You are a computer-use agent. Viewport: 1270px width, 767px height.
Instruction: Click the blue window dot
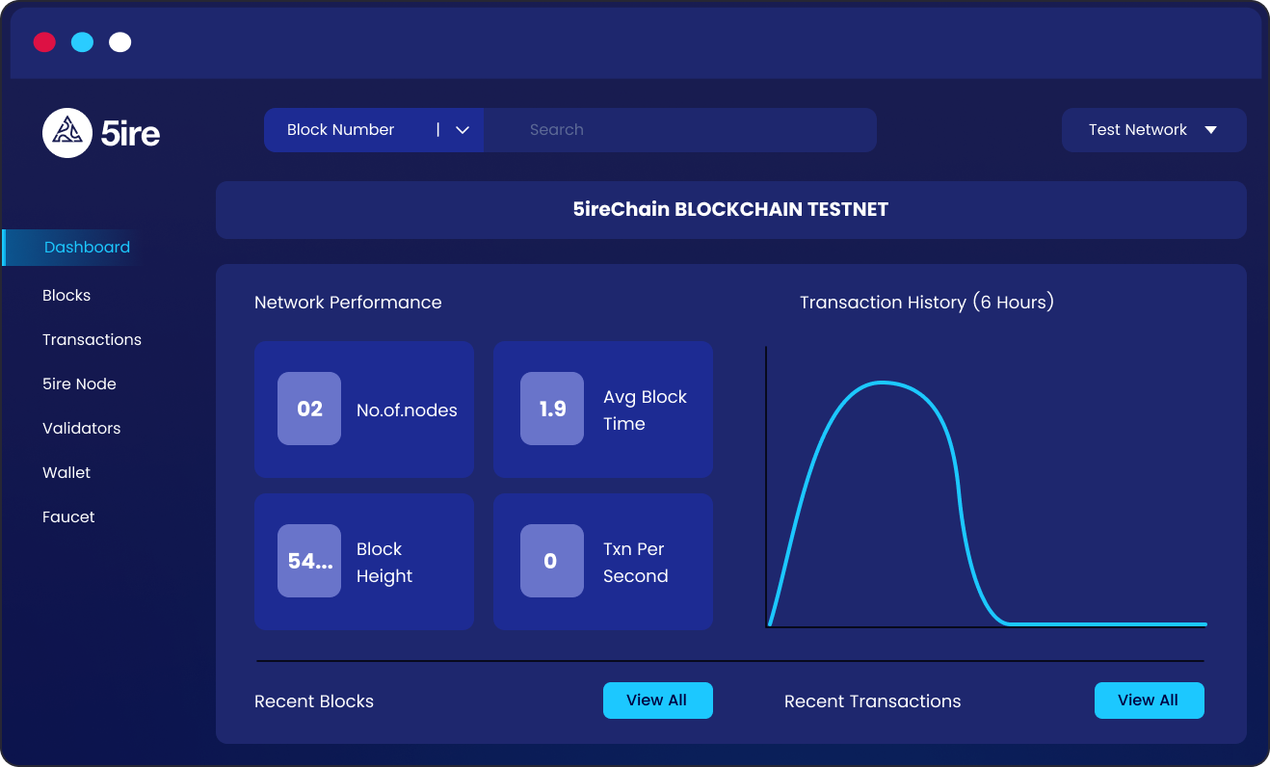82,42
